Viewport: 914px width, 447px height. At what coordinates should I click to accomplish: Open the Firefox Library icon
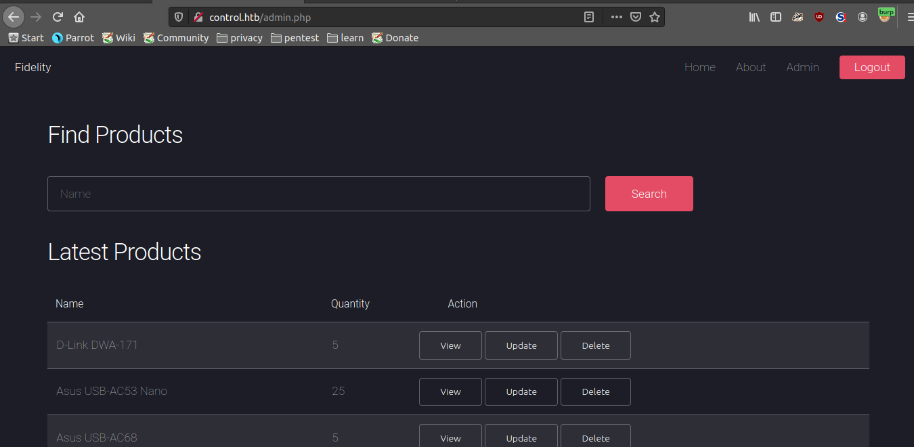[754, 17]
